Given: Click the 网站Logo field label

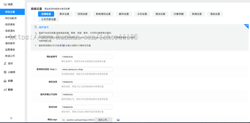Looking at the screenshot, I should (52, 119).
